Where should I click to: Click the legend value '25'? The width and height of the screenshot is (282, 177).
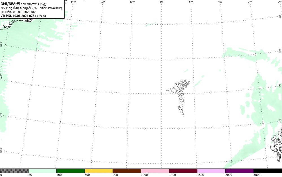(30, 175)
